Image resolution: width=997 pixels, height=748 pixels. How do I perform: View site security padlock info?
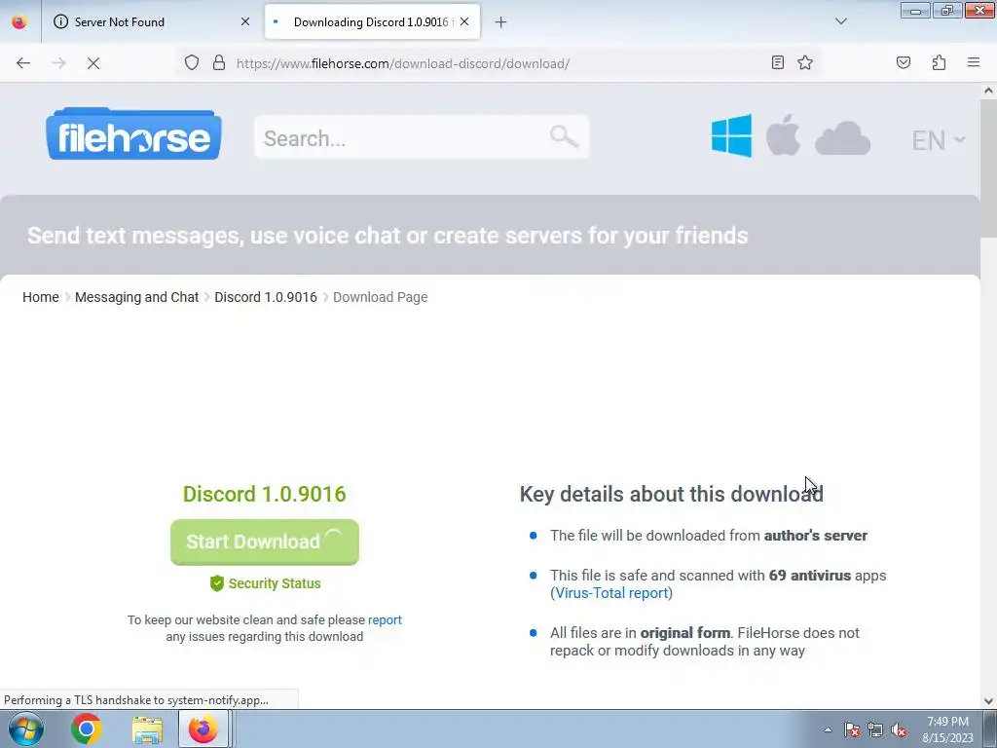coord(219,62)
